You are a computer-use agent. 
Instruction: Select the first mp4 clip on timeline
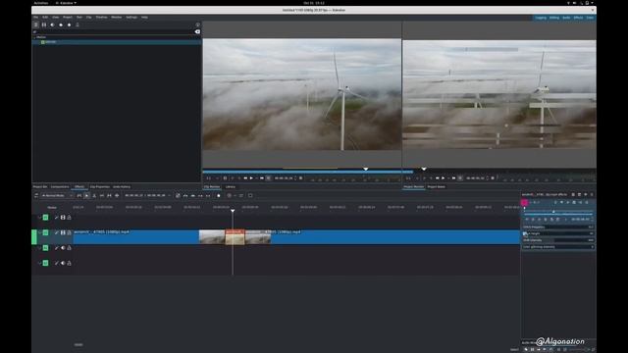pyautogui.click(x=136, y=237)
